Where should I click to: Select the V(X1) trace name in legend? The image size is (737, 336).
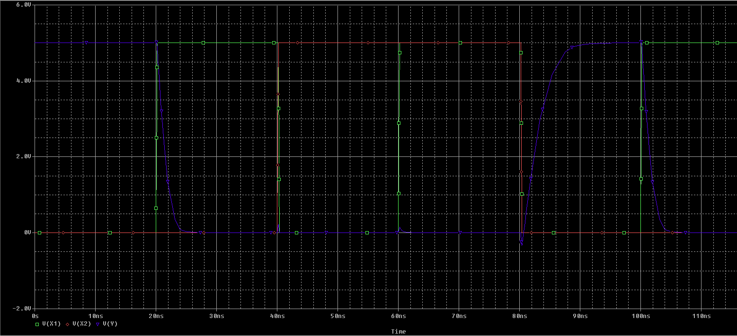[x=51, y=324]
